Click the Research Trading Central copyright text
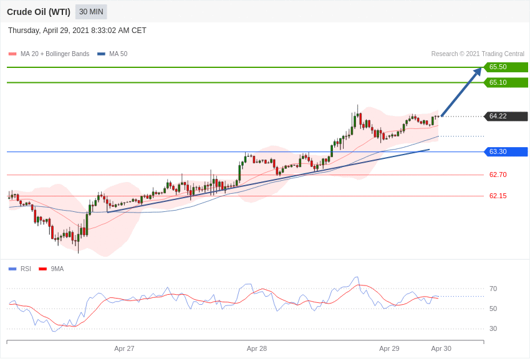This screenshot has height=359, width=530. 478,54
